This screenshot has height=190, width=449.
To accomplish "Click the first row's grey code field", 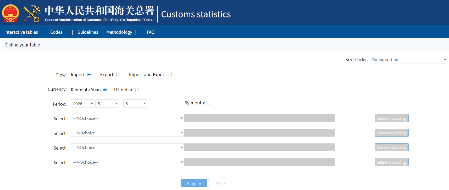I will click(259, 118).
